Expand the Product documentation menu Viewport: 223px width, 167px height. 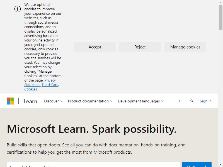[90, 101]
